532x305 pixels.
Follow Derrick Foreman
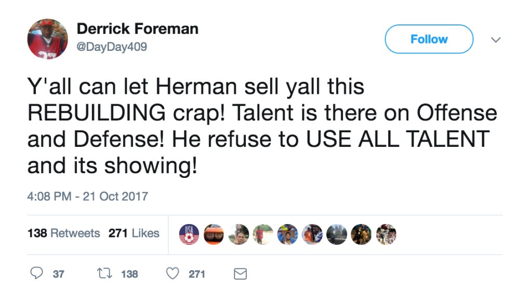429,39
